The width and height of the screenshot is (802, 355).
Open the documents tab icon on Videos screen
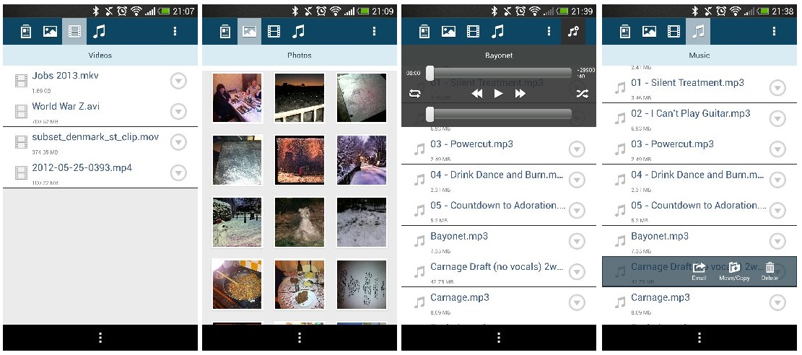pyautogui.click(x=25, y=32)
